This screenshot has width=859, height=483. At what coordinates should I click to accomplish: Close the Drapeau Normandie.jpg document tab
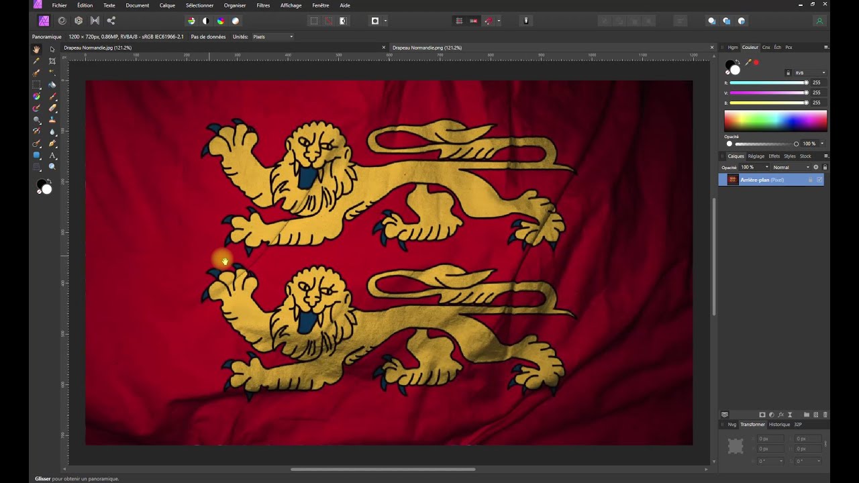384,48
